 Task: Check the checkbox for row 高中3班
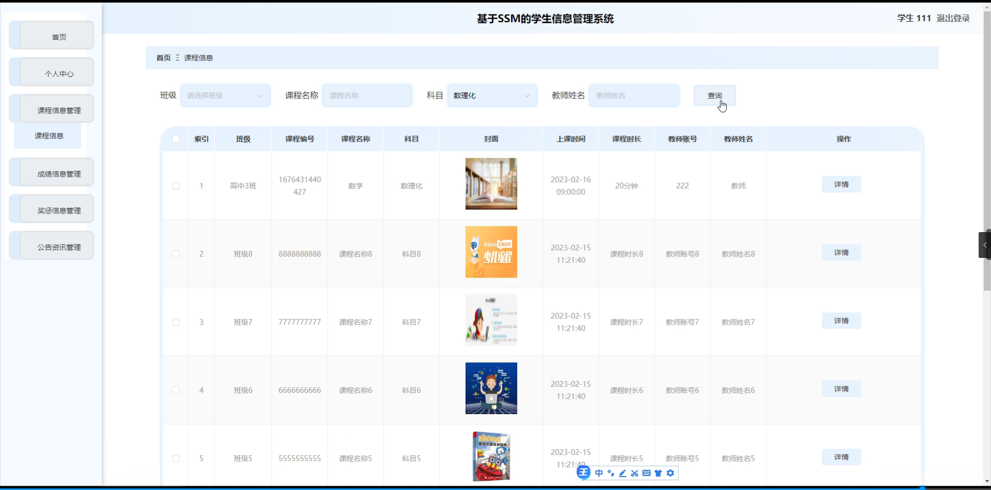[176, 186]
